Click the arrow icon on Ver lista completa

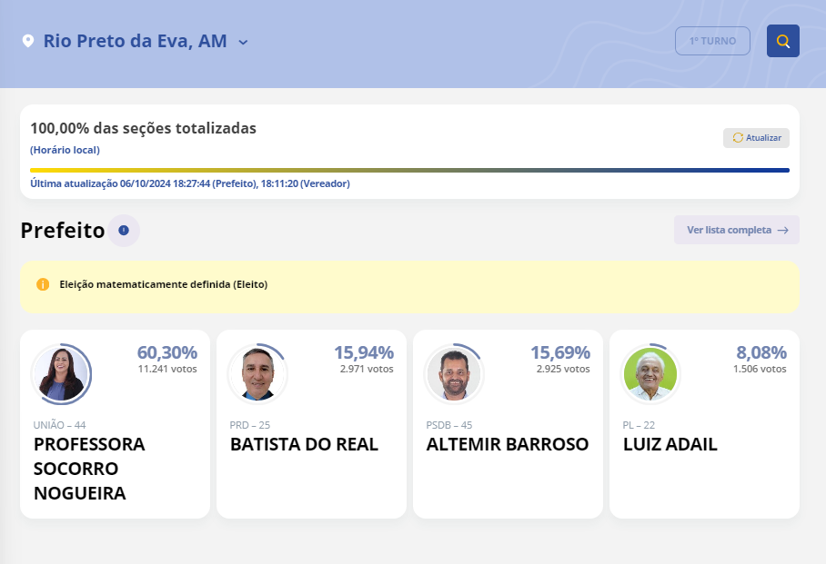point(782,231)
